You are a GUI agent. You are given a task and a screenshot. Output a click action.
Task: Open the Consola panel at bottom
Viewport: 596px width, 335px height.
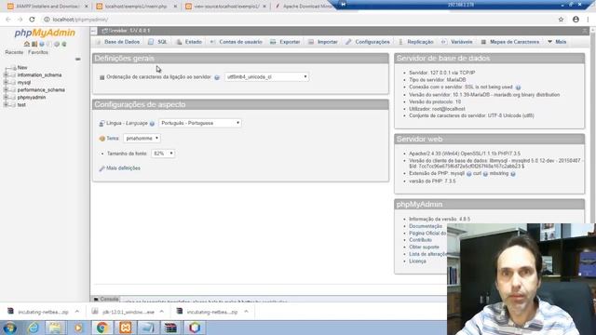click(106, 300)
